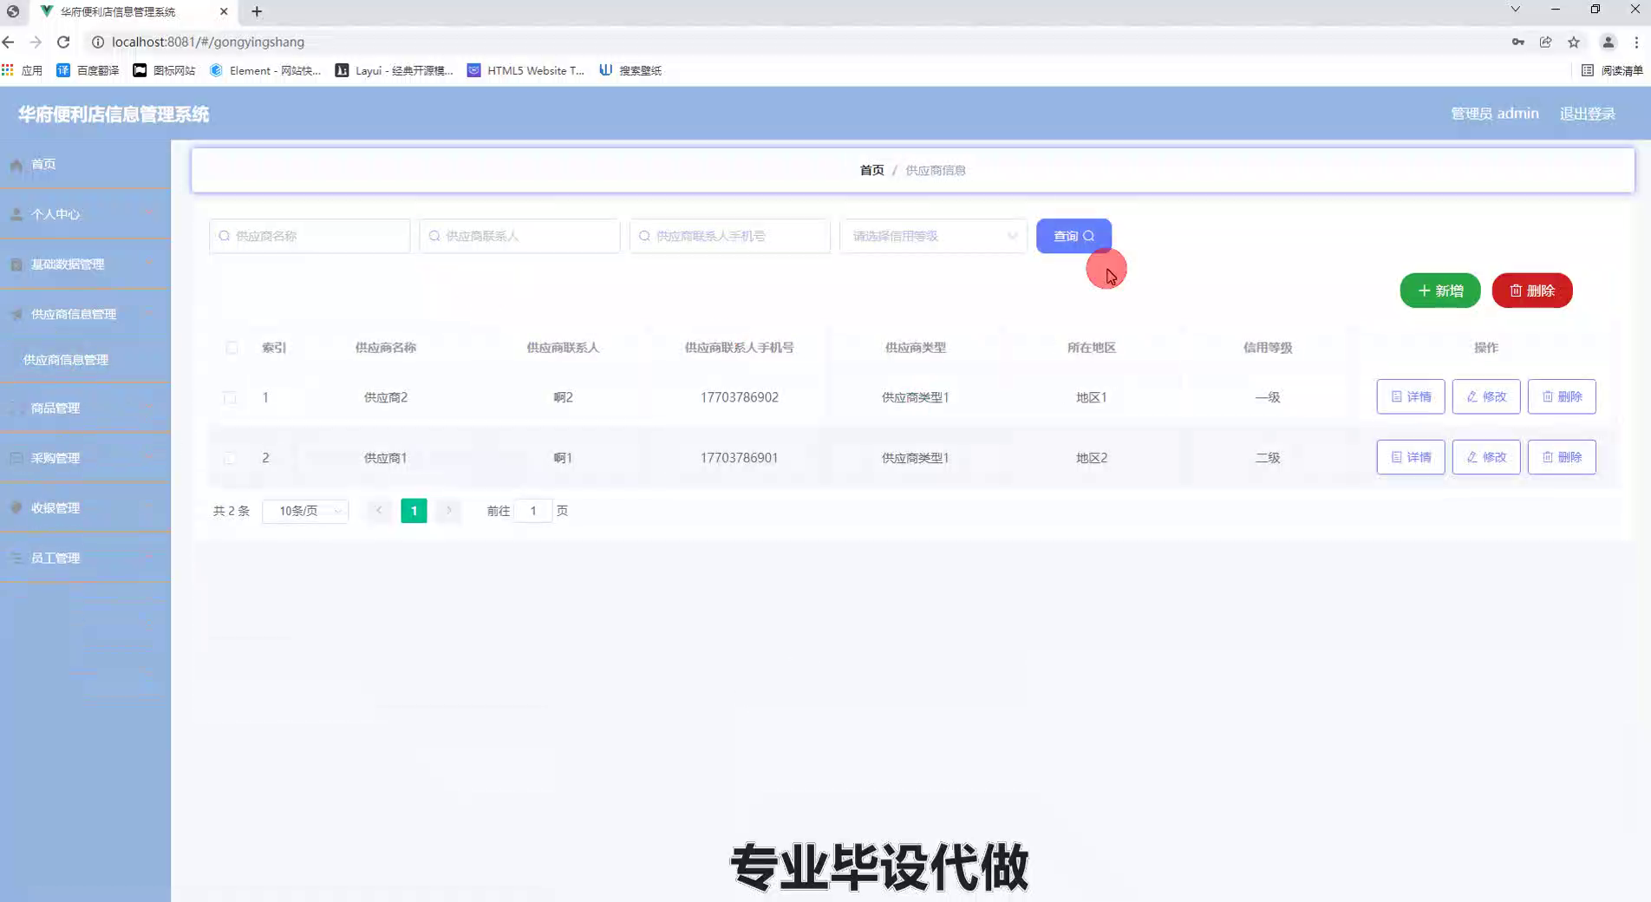Click the icon beside 收银管理
The image size is (1651, 902).
pos(16,507)
